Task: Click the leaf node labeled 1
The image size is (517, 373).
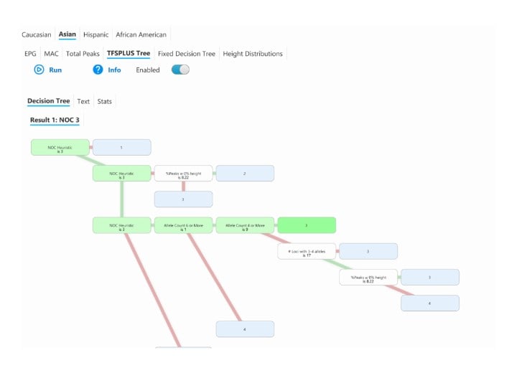Action: [x=121, y=147]
